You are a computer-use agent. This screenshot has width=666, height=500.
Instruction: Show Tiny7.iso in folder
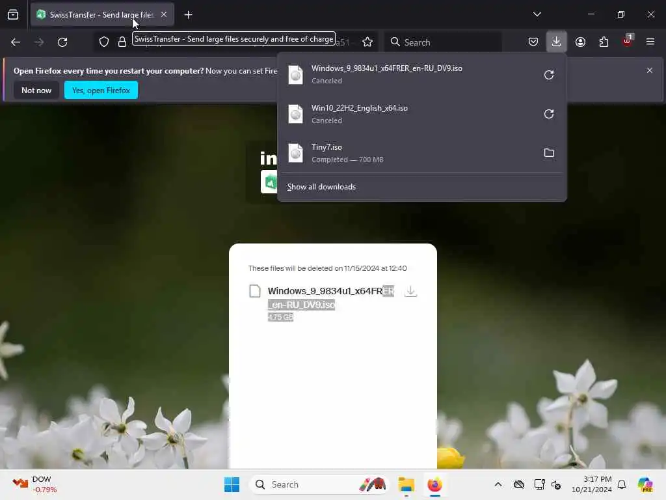pos(549,153)
